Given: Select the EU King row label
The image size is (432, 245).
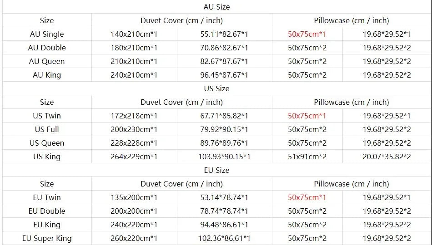Looking at the screenshot, I should coord(47,225).
